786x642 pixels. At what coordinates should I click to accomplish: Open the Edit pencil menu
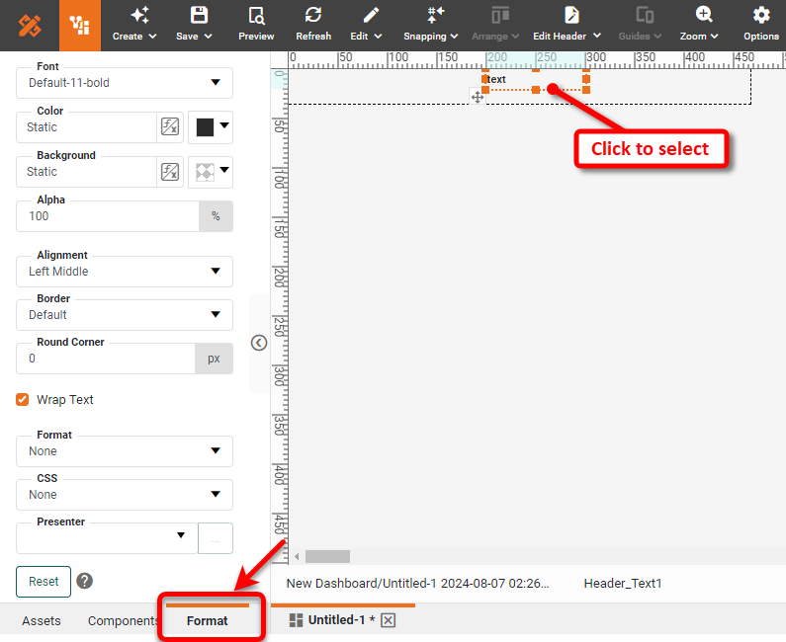366,24
